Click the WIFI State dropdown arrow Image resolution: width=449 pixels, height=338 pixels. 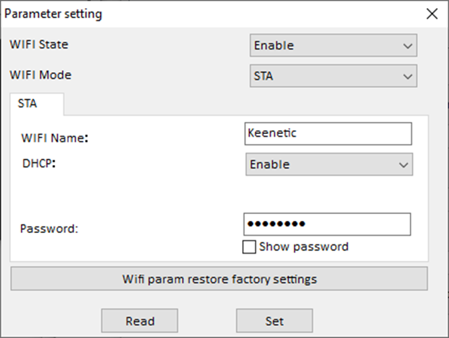(407, 46)
